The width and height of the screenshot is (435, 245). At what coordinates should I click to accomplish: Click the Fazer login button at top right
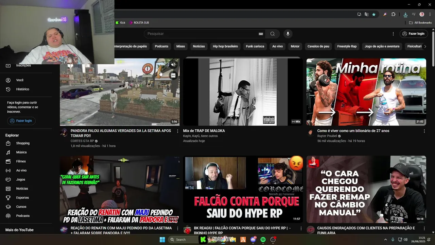point(413,34)
